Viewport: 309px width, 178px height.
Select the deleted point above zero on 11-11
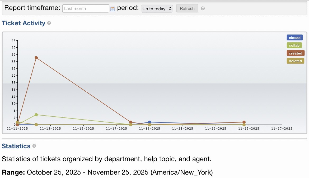17,122
